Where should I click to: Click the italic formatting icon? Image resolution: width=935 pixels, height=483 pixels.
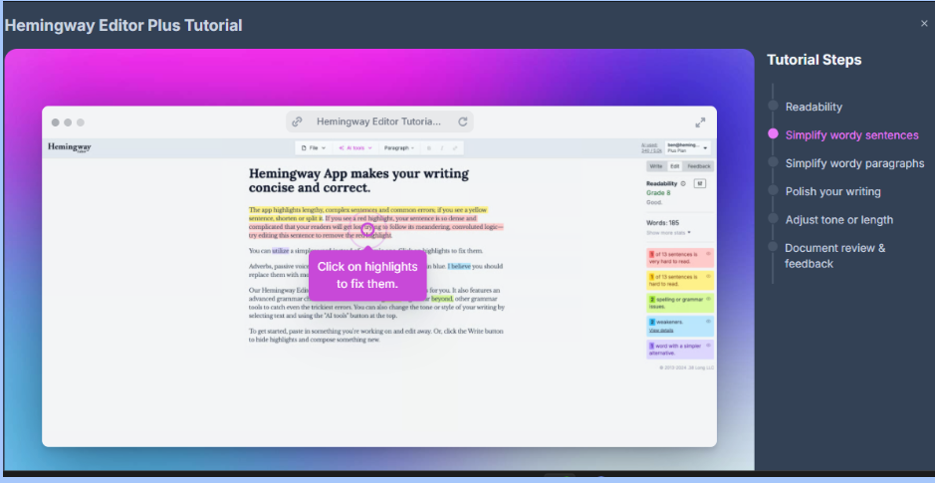point(442,147)
